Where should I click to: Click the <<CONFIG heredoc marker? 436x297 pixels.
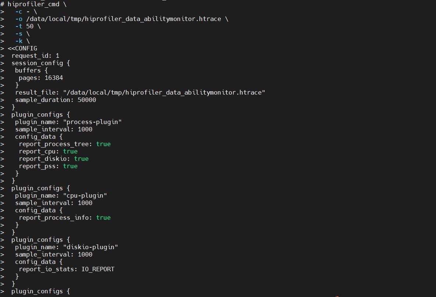point(22,49)
